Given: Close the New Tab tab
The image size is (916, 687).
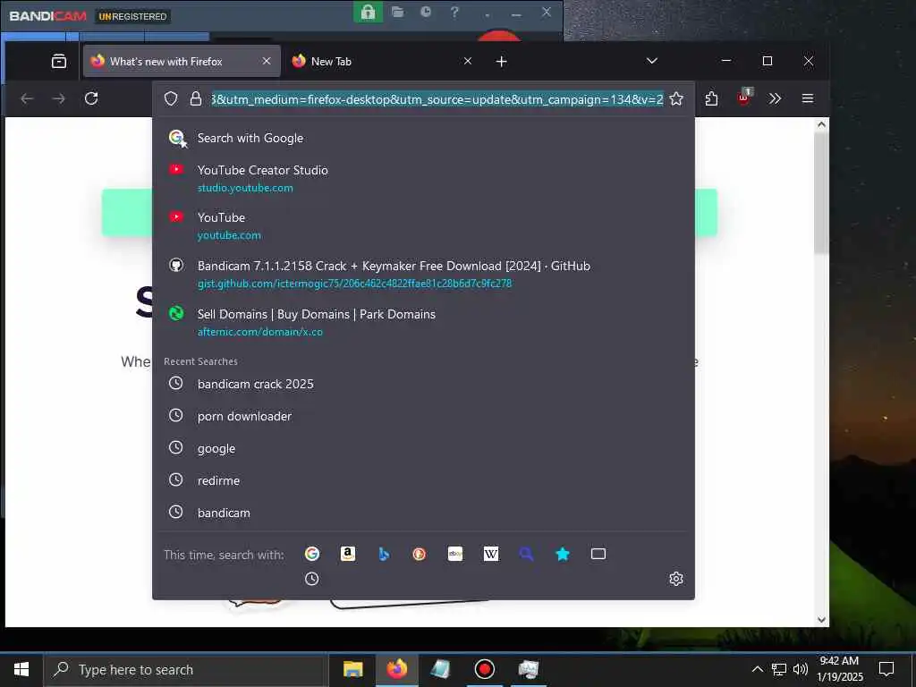Looking at the screenshot, I should [x=467, y=61].
